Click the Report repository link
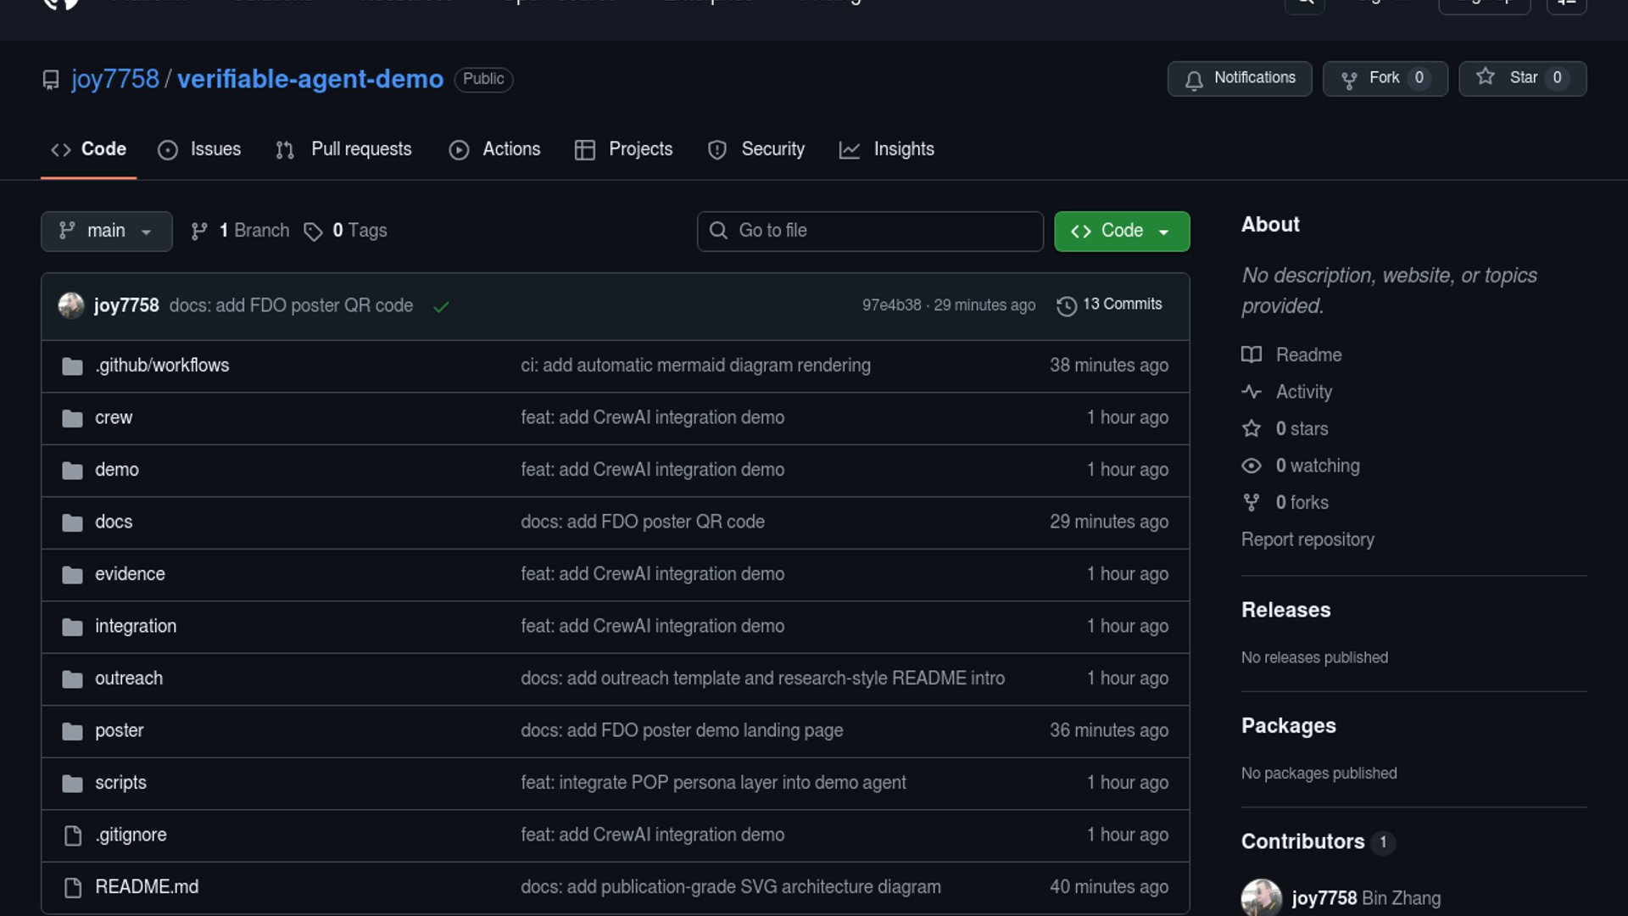 (1307, 539)
